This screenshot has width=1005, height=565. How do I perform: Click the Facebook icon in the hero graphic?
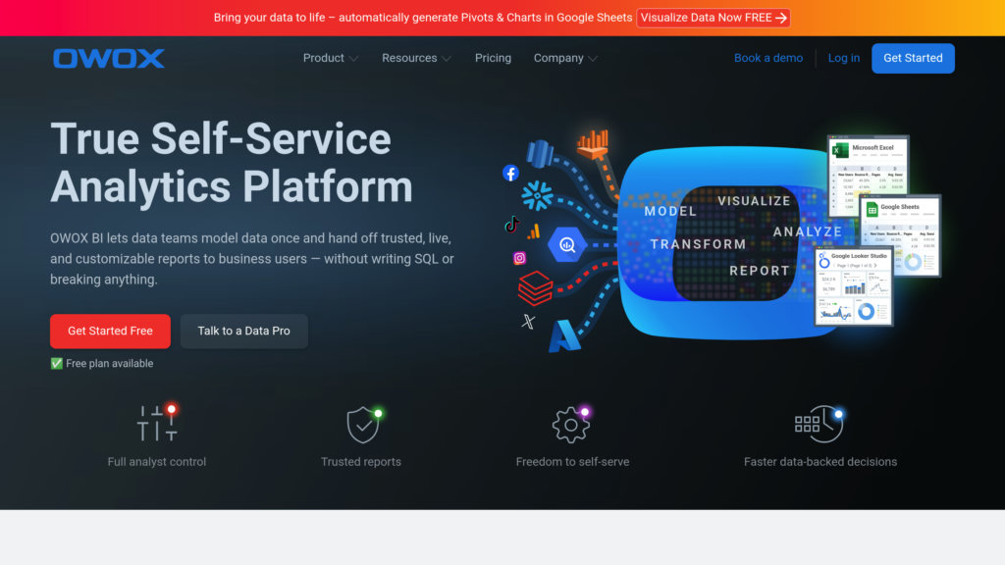click(510, 173)
